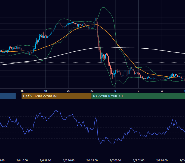
Task: Click the ロンドン 16:00-22:00 JST session bar
Action: pyautogui.click(x=57, y=96)
